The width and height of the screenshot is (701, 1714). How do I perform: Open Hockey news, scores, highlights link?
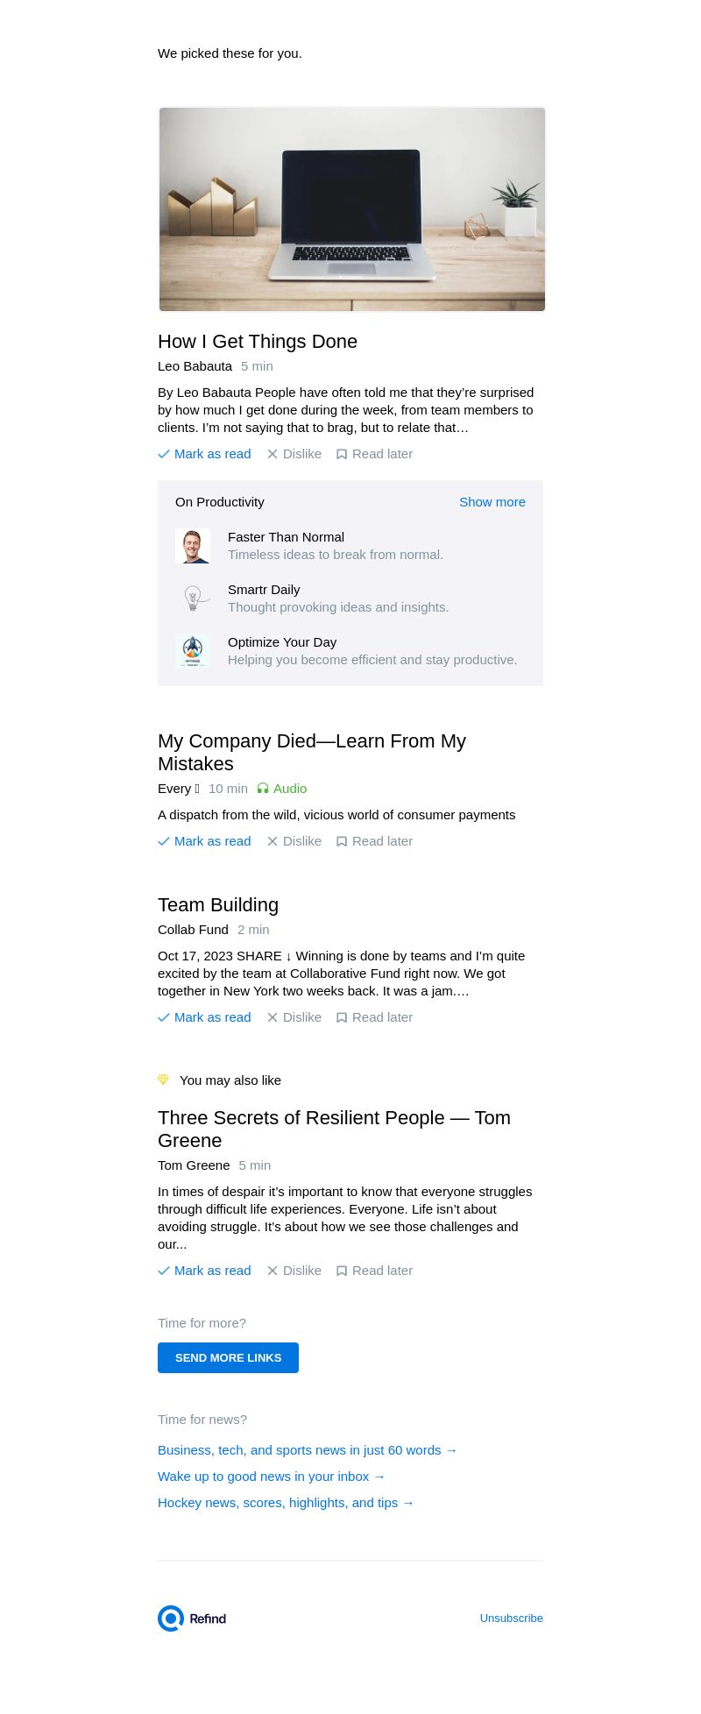tap(286, 1503)
